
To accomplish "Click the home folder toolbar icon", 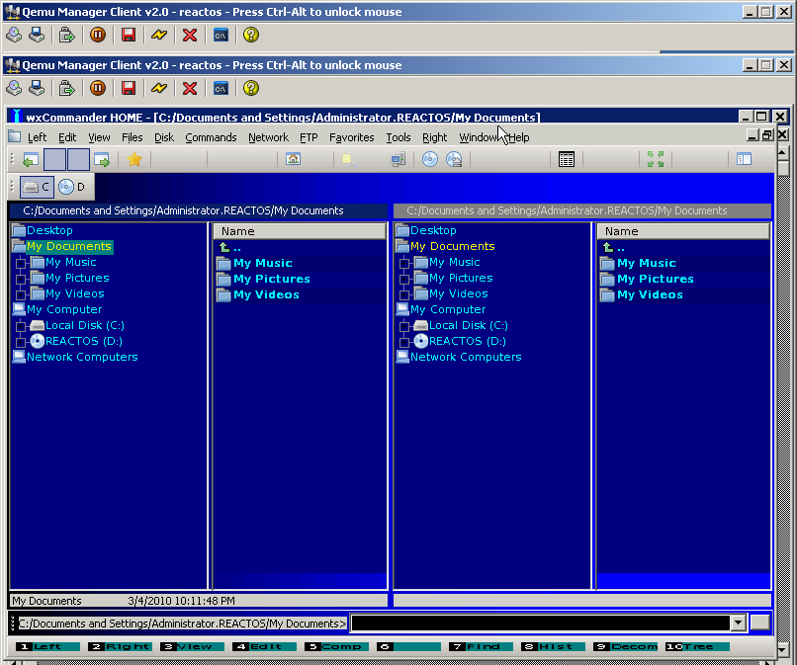I will [293, 159].
